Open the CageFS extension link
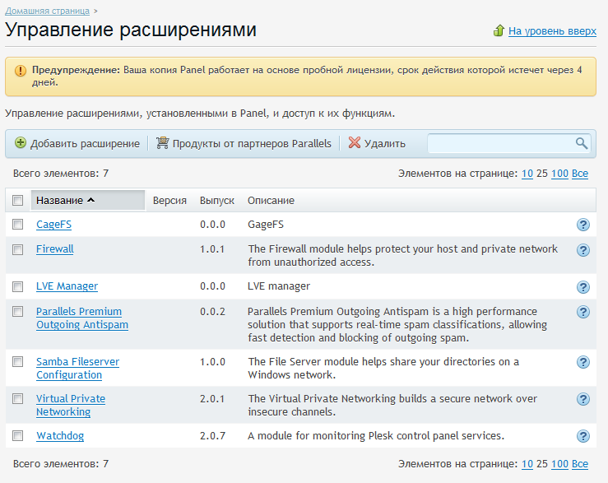The width and height of the screenshot is (608, 483). point(54,225)
